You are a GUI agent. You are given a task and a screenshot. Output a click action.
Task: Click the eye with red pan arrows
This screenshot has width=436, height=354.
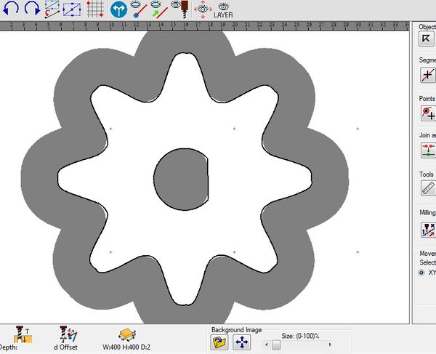tap(203, 9)
